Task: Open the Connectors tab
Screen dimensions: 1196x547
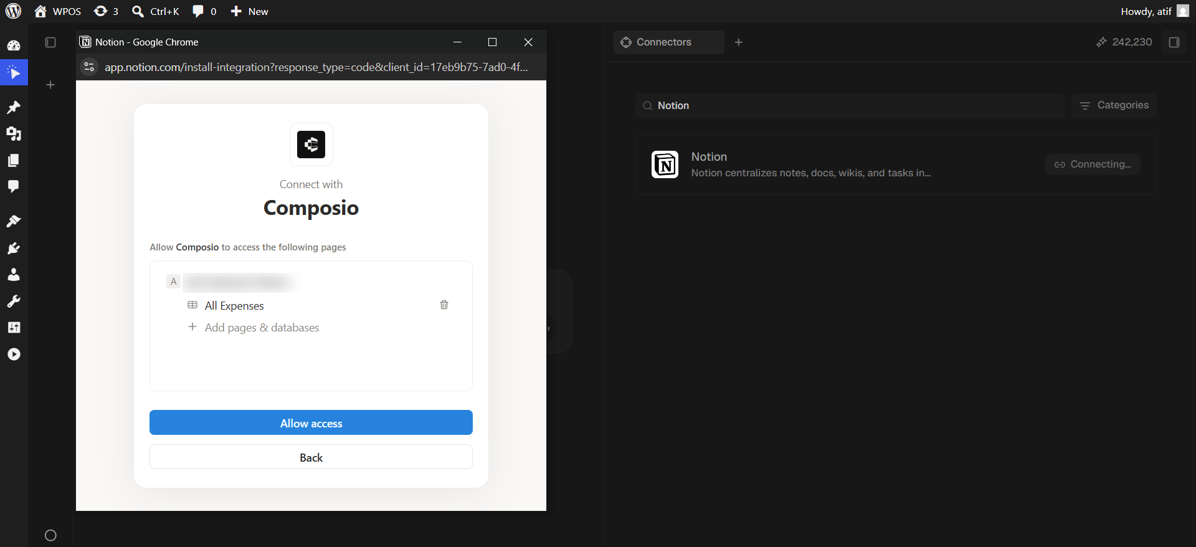Action: [668, 42]
